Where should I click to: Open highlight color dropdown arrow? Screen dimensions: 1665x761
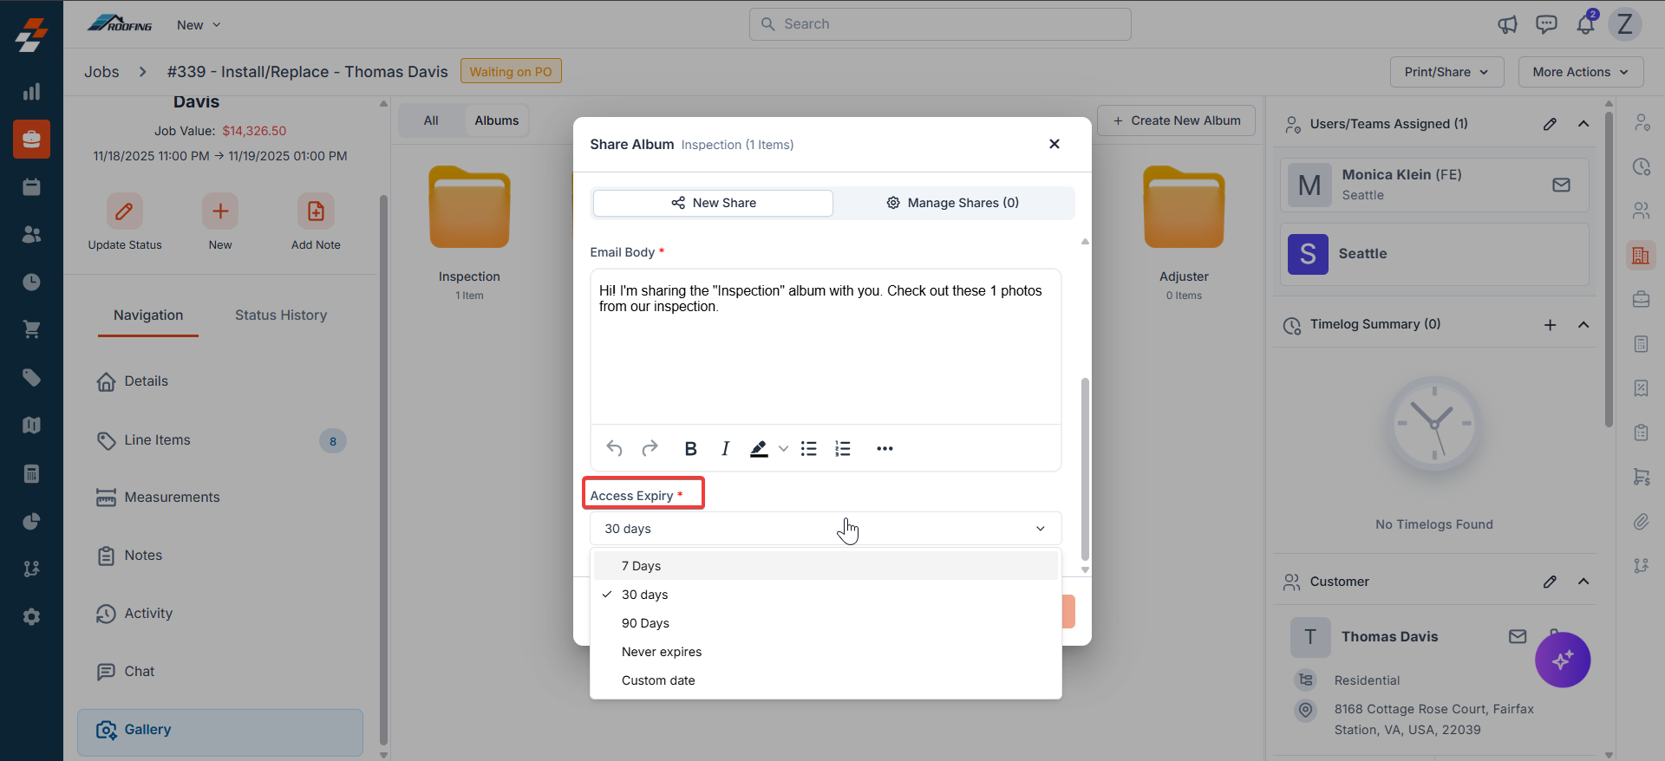783,448
